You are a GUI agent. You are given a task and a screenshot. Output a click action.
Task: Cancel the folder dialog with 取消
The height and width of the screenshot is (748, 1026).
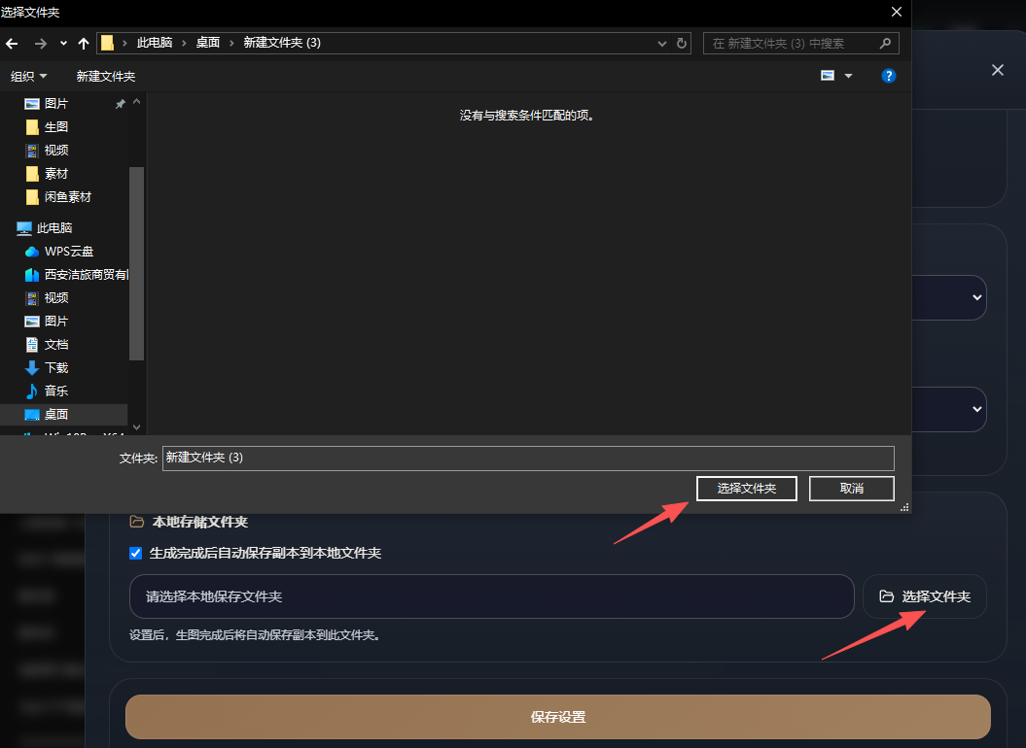[x=851, y=489]
